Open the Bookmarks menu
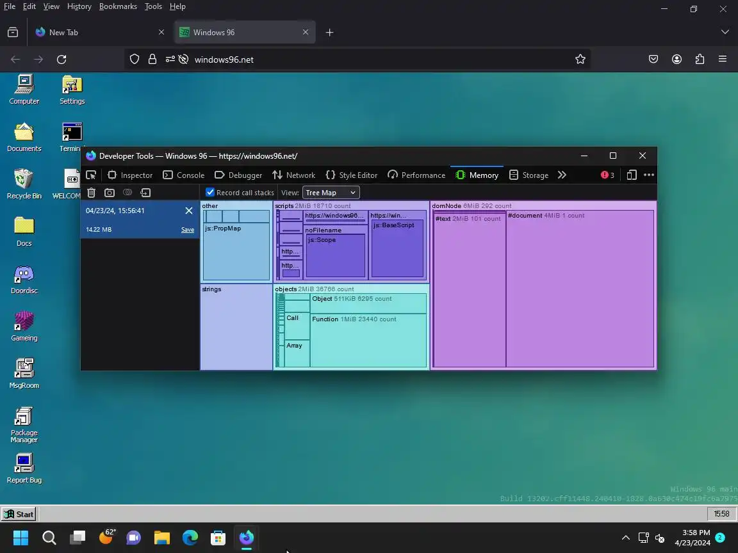Viewport: 738px width, 553px height. pos(118,6)
